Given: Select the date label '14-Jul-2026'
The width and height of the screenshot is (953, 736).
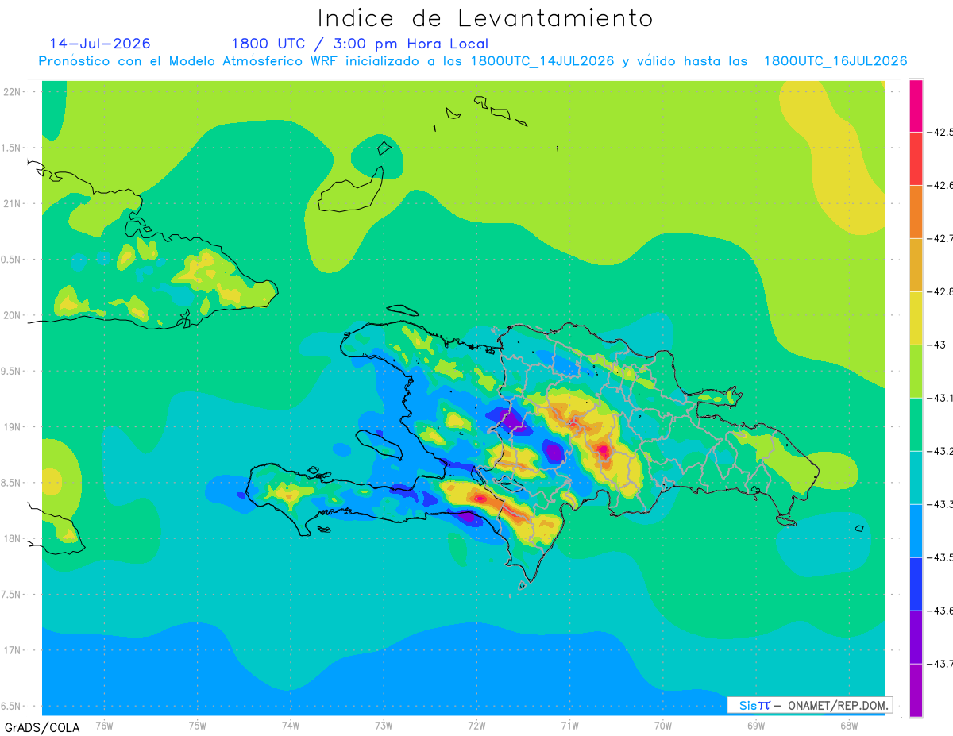Looking at the screenshot, I should (x=100, y=44).
